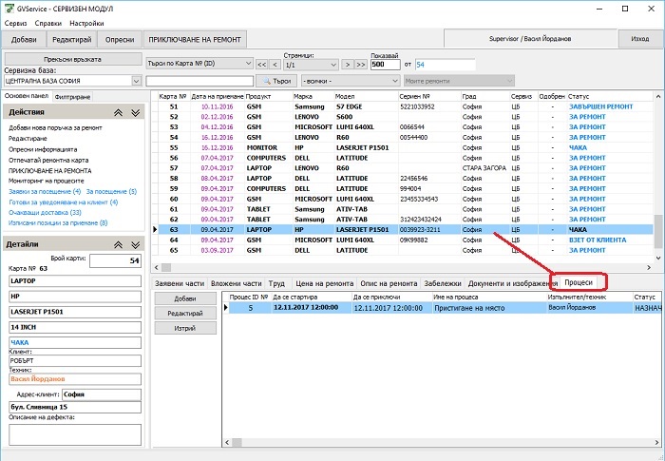Click Редактирай button in processes panel
The height and width of the screenshot is (461, 665).
coord(185,314)
